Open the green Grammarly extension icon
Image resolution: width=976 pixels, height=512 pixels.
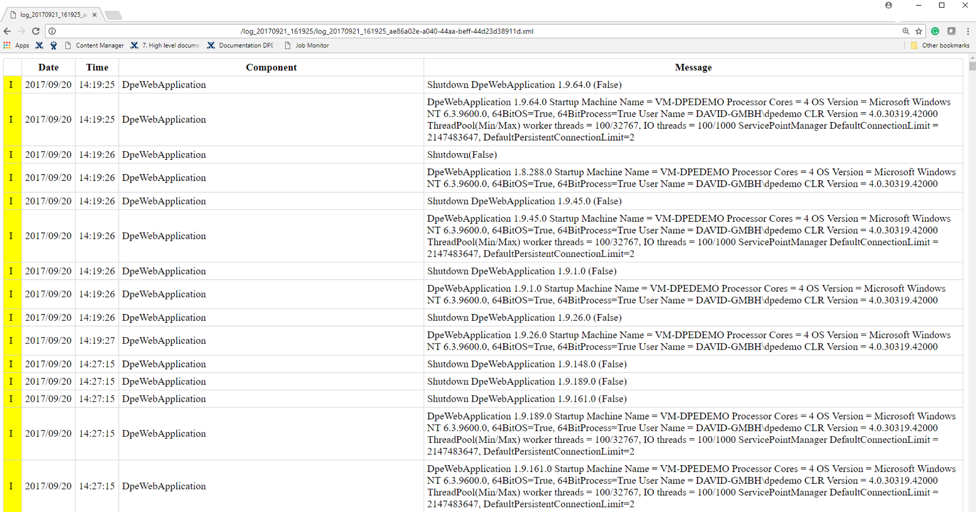click(935, 31)
